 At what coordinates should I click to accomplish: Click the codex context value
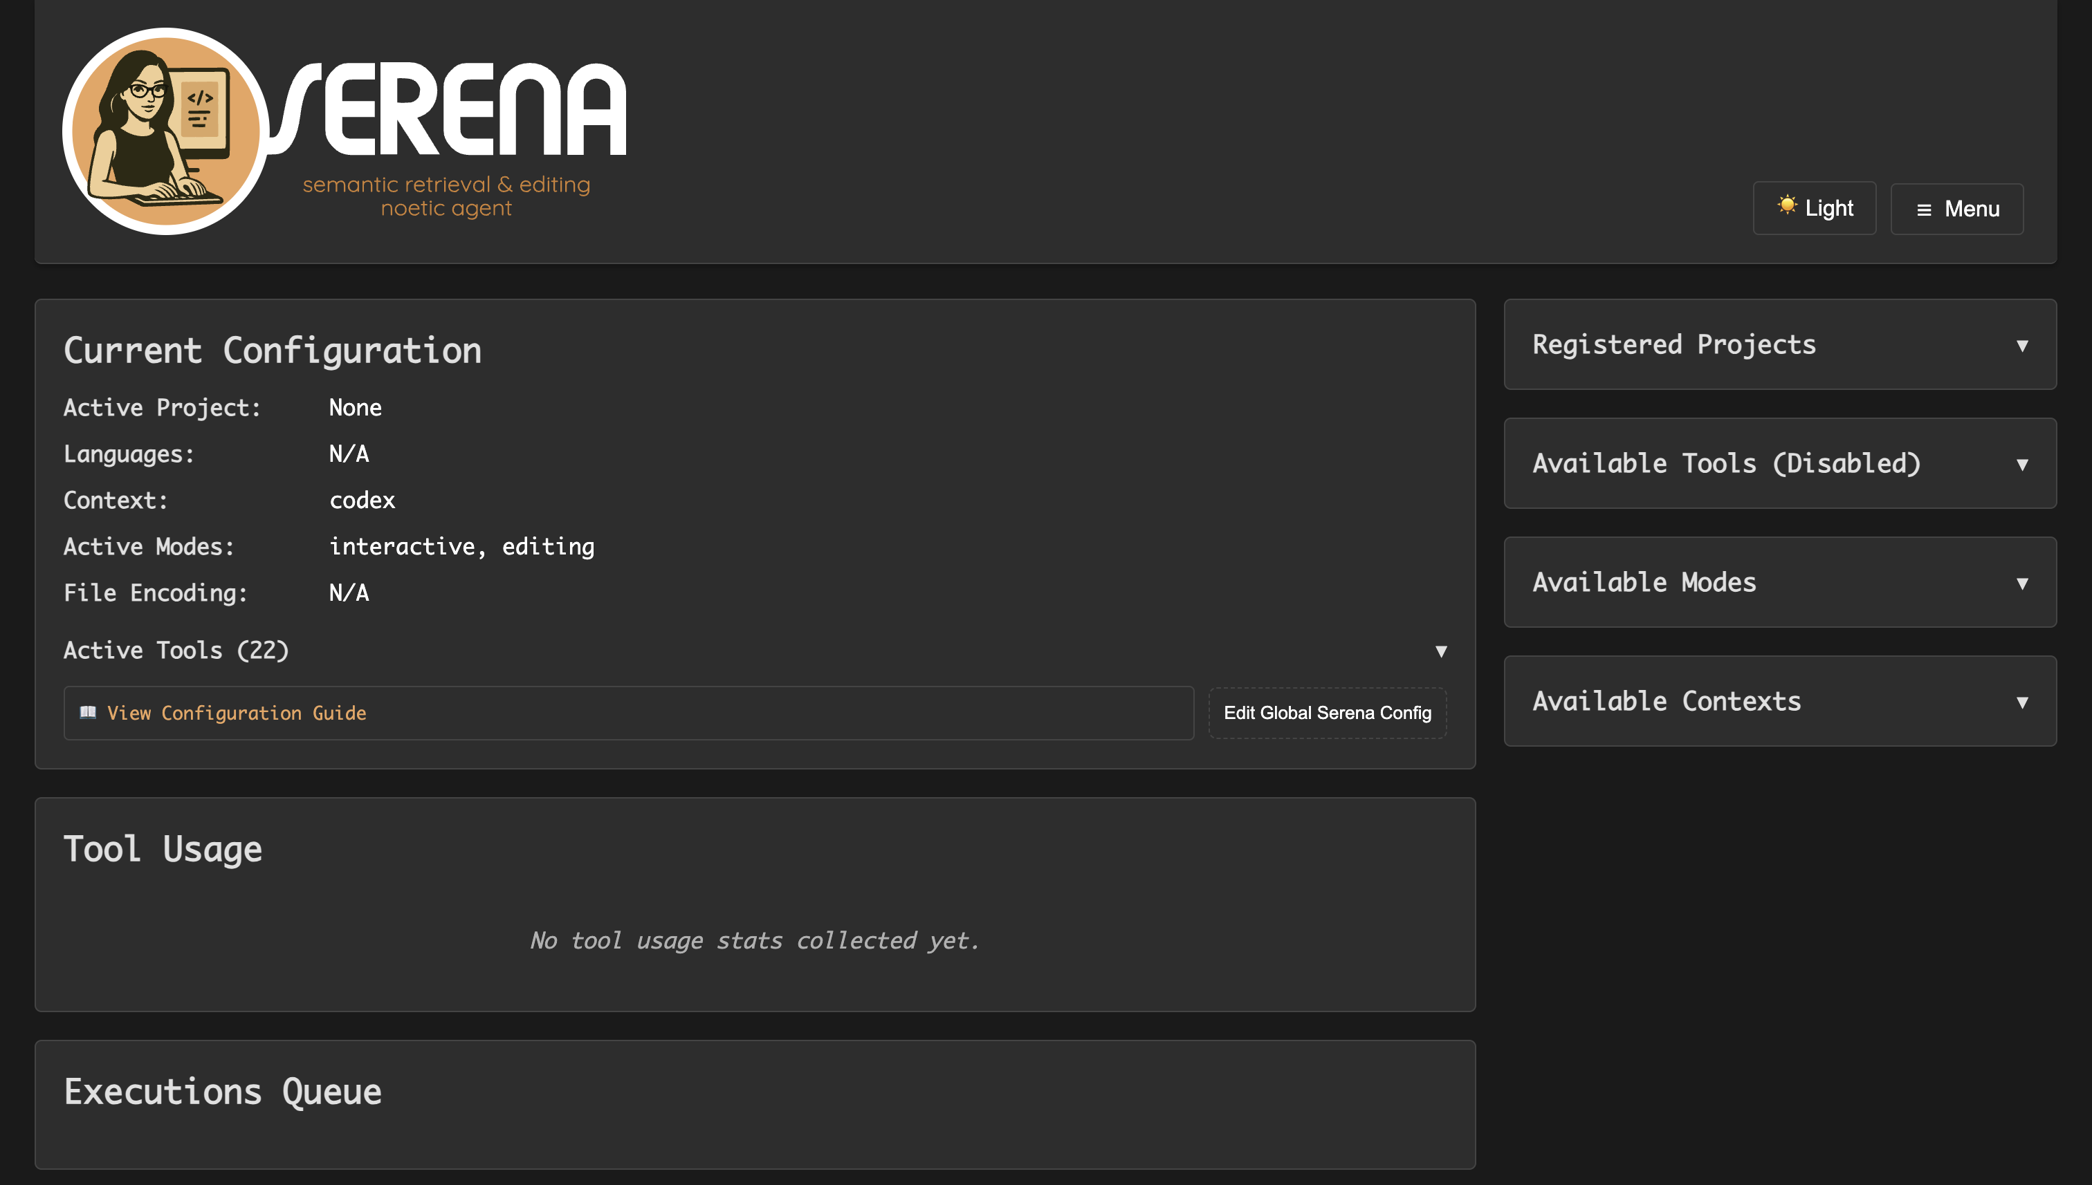(362, 500)
